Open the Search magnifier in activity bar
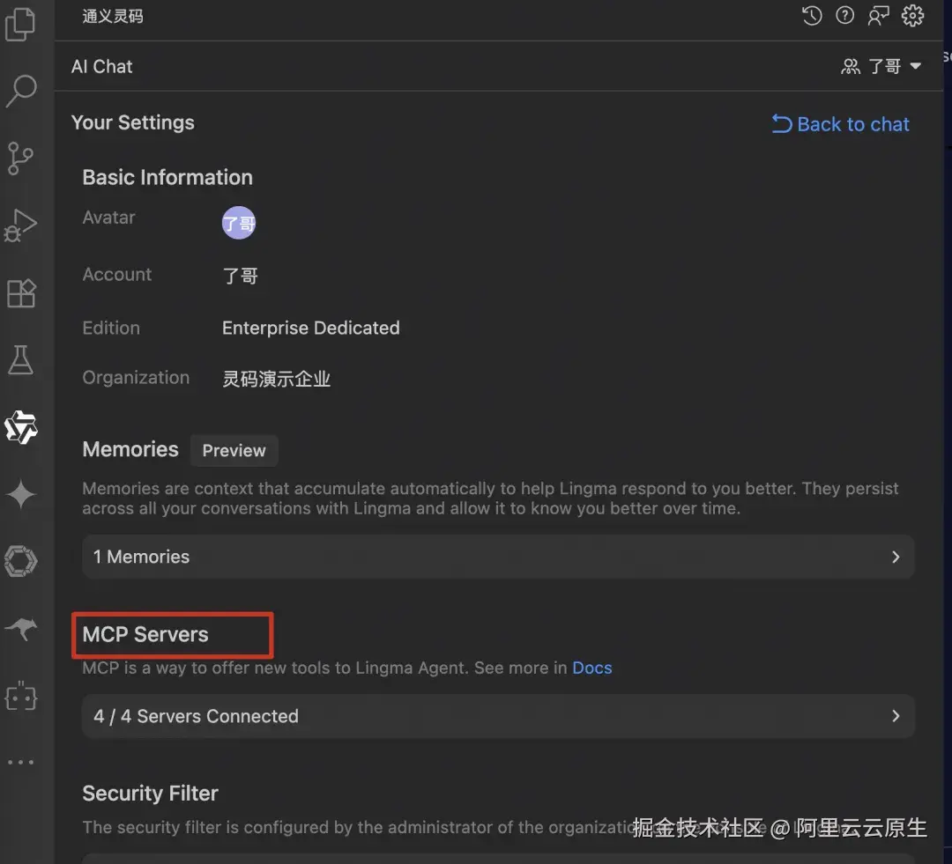This screenshot has width=952, height=864. click(x=21, y=91)
